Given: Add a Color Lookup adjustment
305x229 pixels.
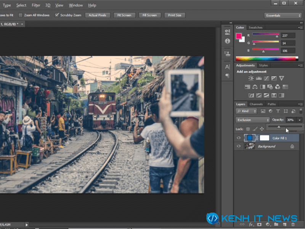Looking at the screenshot, I should (285, 87).
